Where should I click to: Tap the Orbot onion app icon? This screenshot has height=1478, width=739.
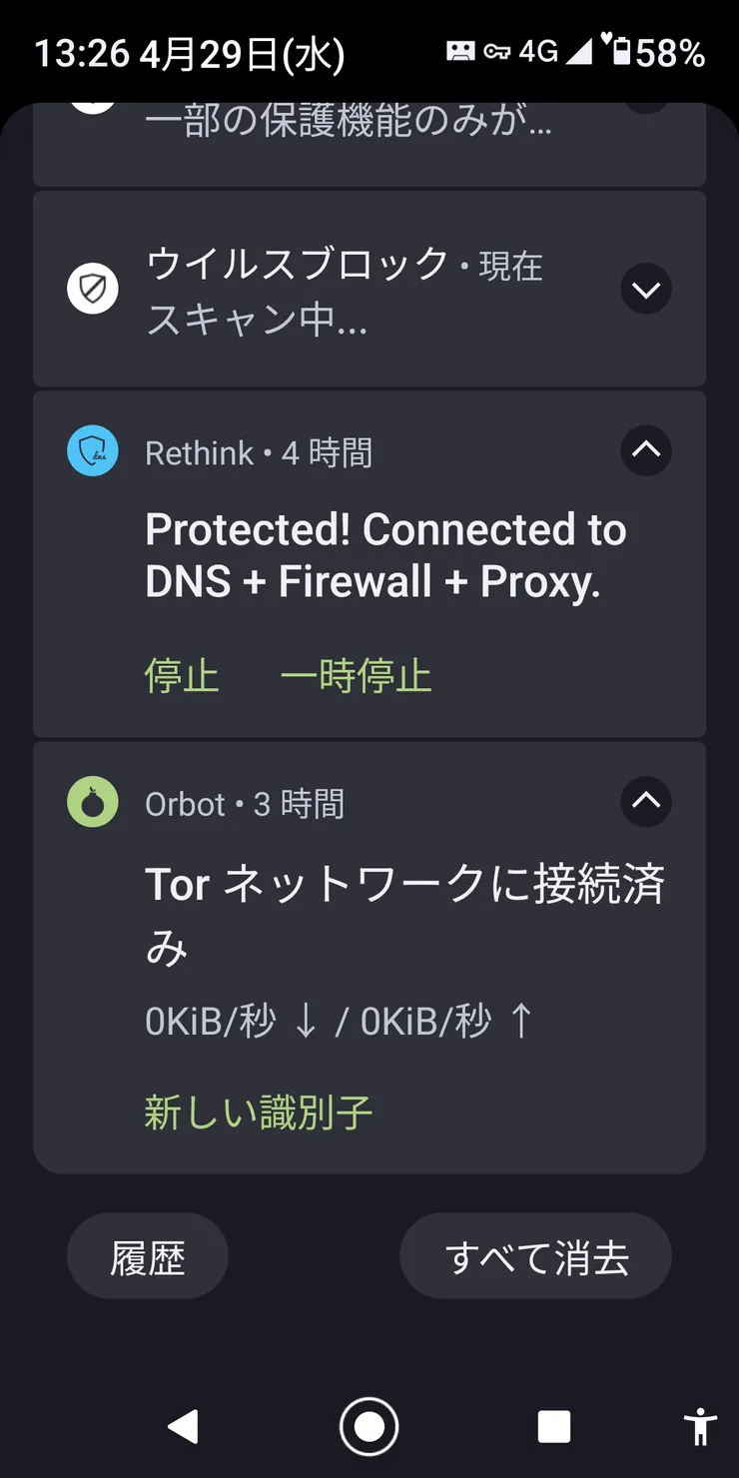(x=93, y=802)
